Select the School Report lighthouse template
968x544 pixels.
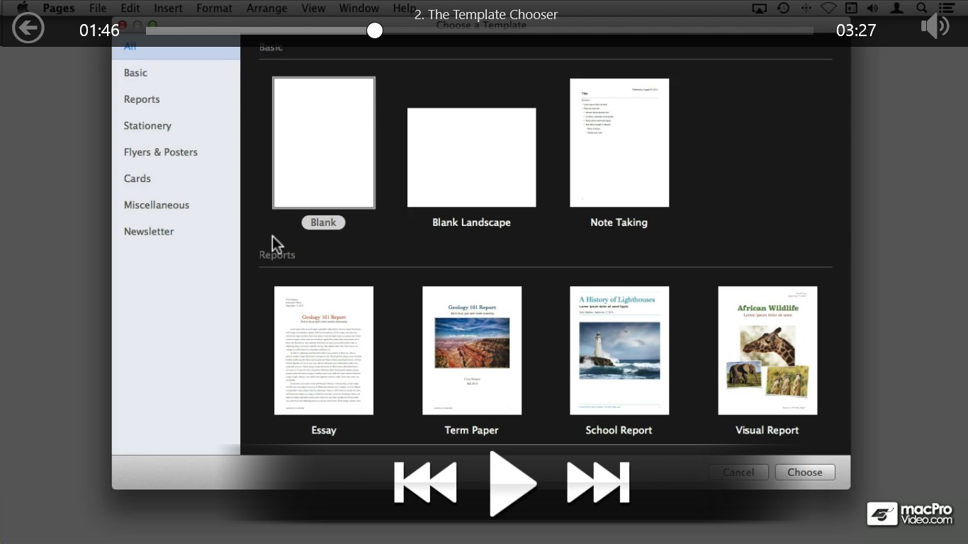point(619,351)
